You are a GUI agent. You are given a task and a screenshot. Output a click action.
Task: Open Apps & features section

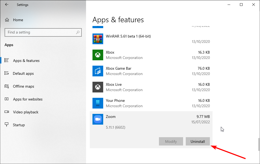click(26, 61)
